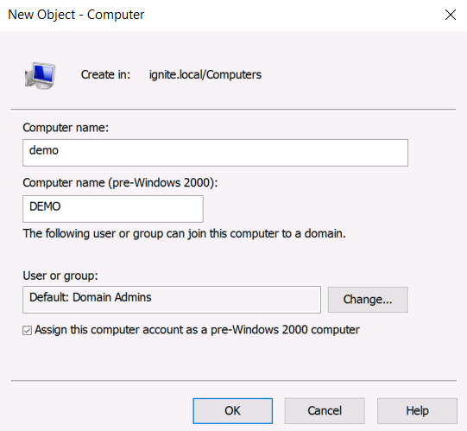Click the 'User or group:' label
Viewport: 467px width, 431px height.
tap(60, 276)
